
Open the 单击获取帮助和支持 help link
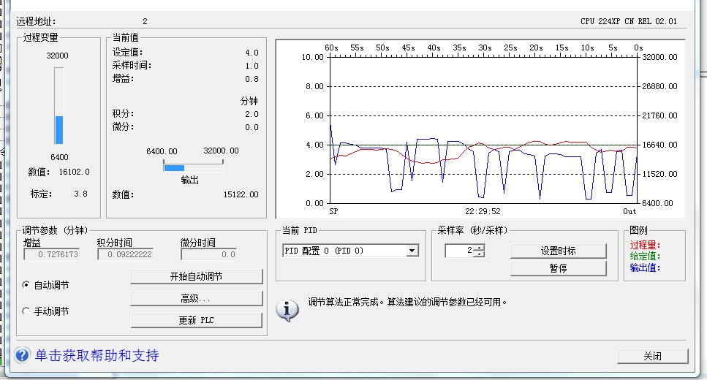97,356
